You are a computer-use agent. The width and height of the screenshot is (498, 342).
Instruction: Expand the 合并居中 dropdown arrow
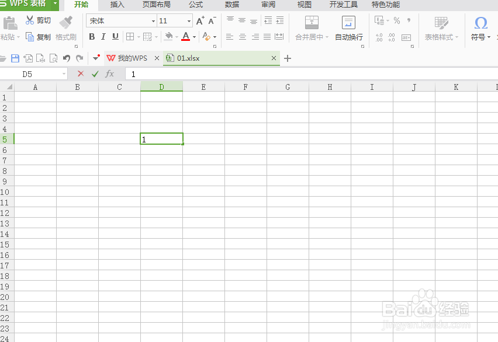(x=327, y=37)
